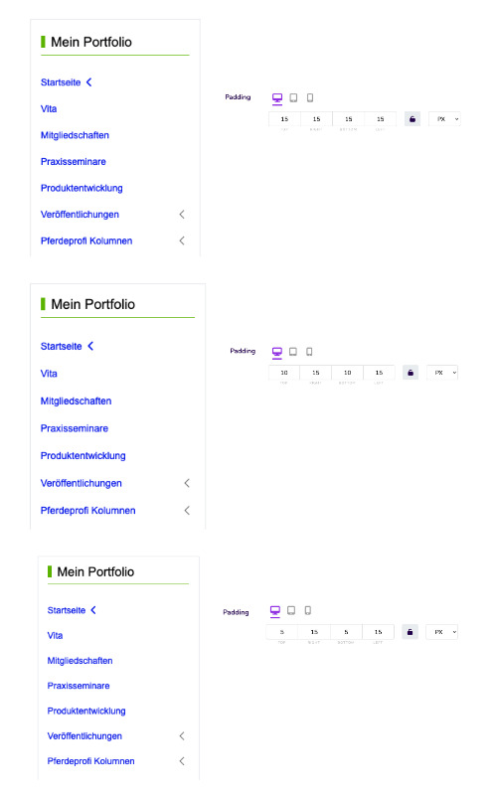This screenshot has width=495, height=795.
Task: Go to Produktentwicklung in the third portfolio menu
Action: (86, 711)
